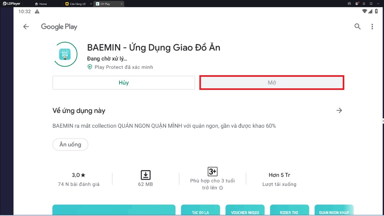This screenshot has width=384, height=216.
Task: Switch to the Home tab
Action: tap(41, 4)
